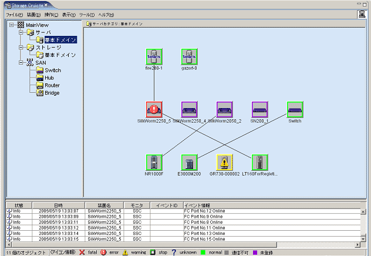Click the error legend icon
Screen dimensions: 371x256
tap(103, 252)
